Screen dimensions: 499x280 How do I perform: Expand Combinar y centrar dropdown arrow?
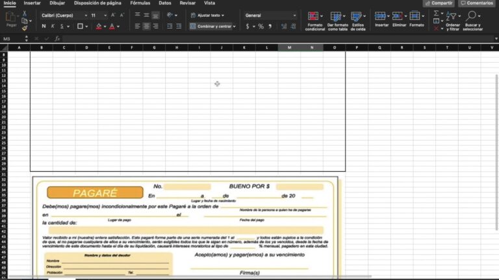235,27
